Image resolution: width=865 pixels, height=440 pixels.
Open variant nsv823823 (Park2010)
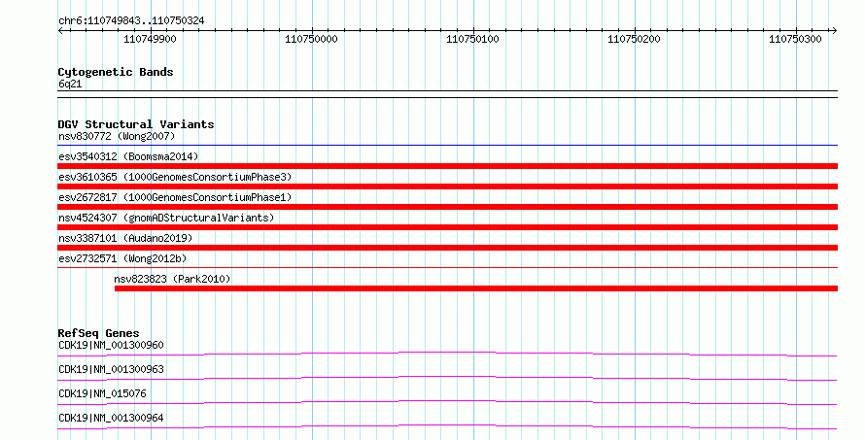(172, 279)
